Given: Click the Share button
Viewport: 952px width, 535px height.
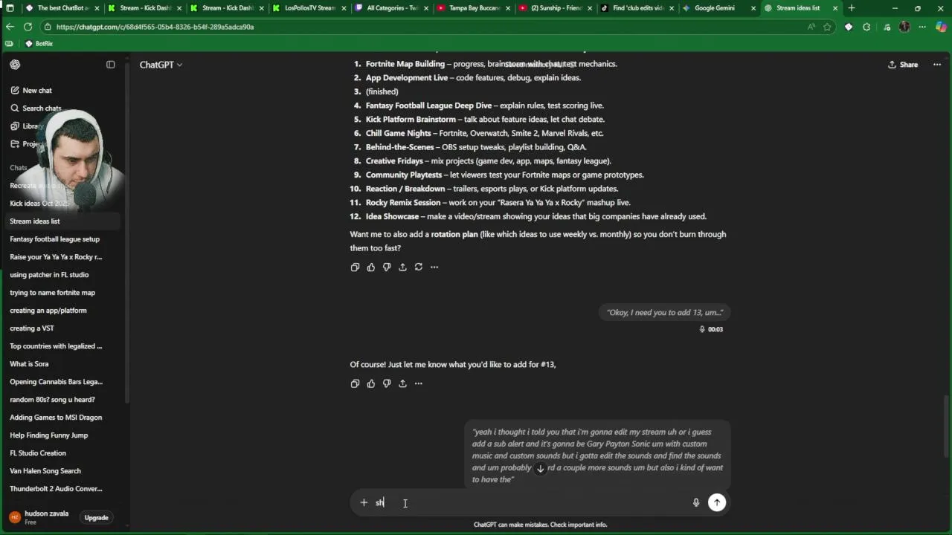Looking at the screenshot, I should click(x=903, y=65).
